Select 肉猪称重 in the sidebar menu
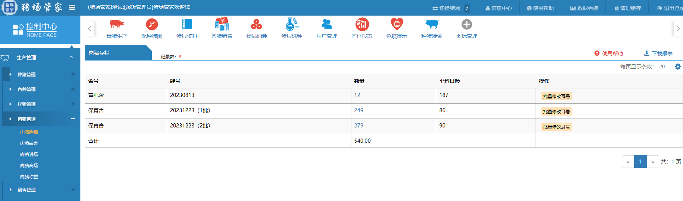683x201 pixels. click(29, 177)
